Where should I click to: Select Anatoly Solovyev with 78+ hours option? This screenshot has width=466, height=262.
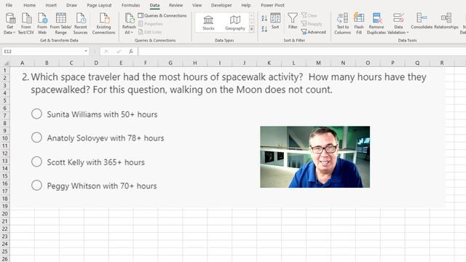pos(36,138)
